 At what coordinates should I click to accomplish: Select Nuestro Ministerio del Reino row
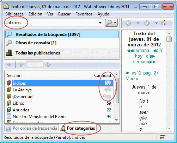point(59,117)
